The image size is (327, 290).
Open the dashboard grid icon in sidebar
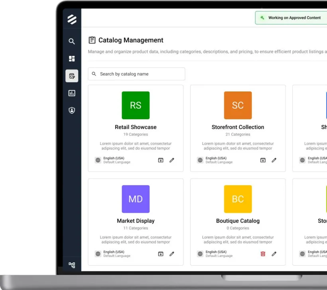(x=72, y=59)
